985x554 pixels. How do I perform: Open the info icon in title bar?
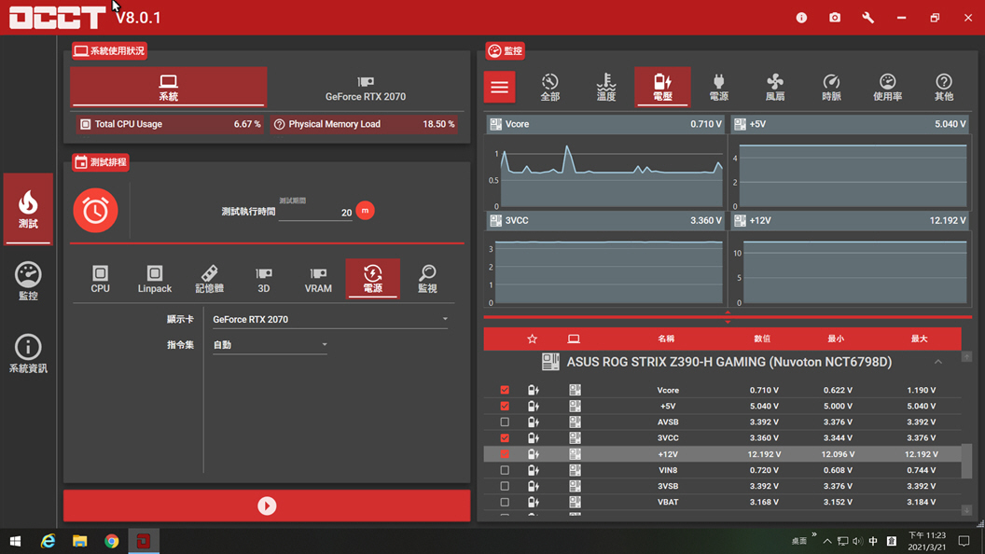pyautogui.click(x=801, y=18)
